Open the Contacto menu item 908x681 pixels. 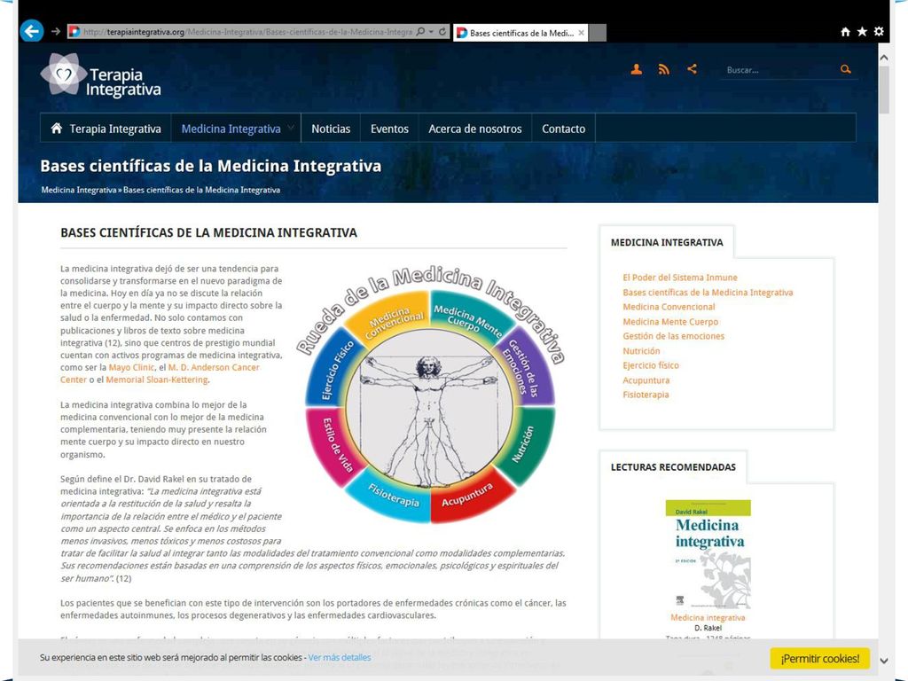(563, 129)
